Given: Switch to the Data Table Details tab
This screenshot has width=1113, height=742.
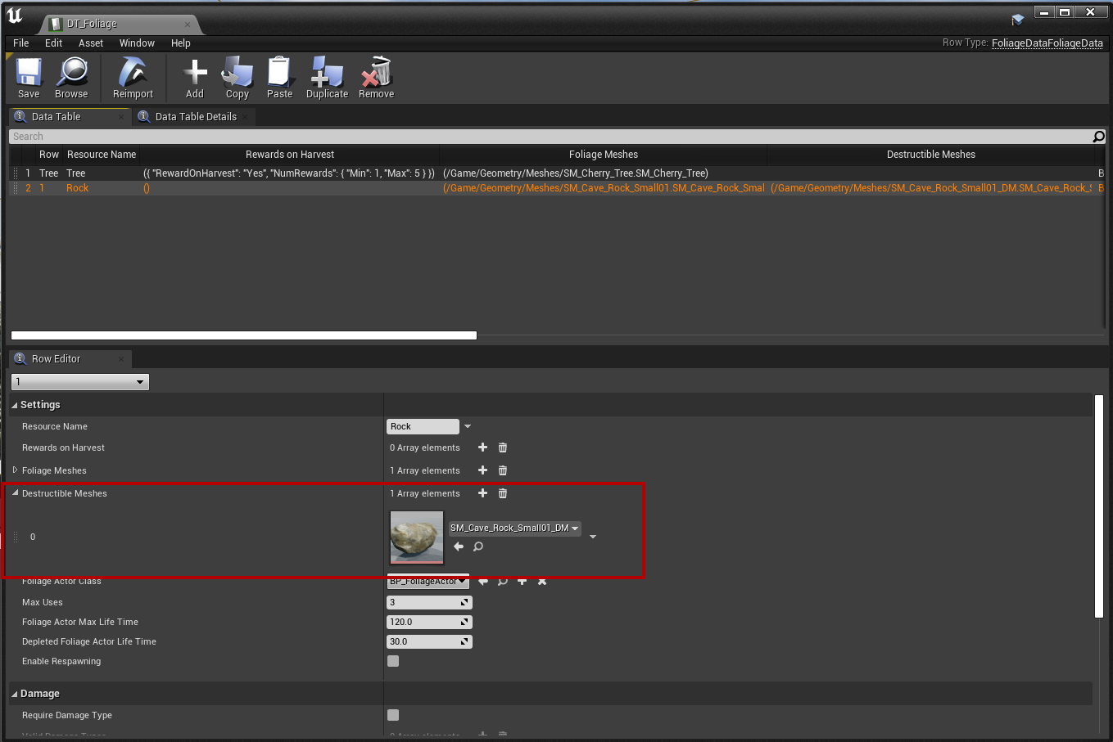Looking at the screenshot, I should pyautogui.click(x=196, y=117).
